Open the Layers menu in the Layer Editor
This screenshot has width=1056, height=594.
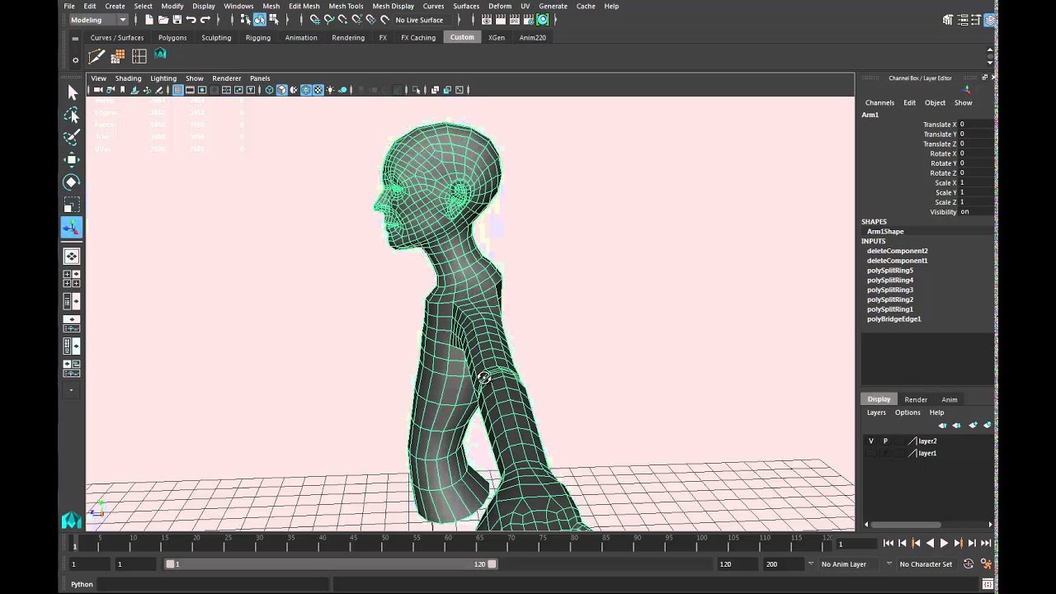[876, 412]
